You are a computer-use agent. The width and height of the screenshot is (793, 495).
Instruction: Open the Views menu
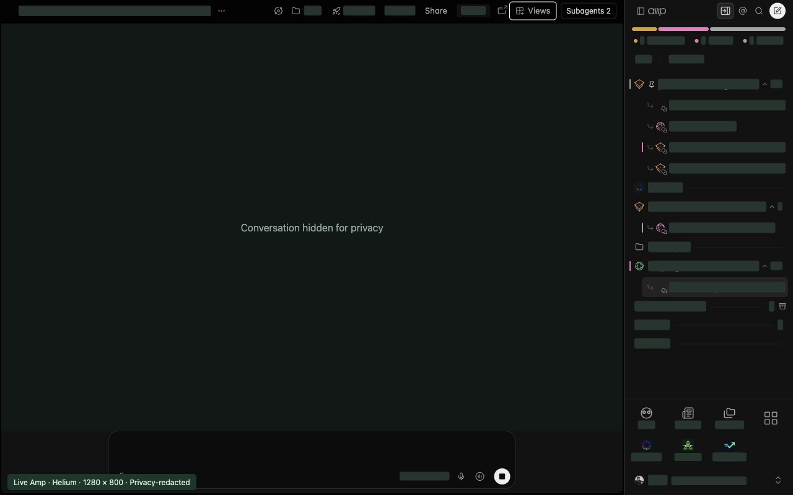click(x=533, y=11)
